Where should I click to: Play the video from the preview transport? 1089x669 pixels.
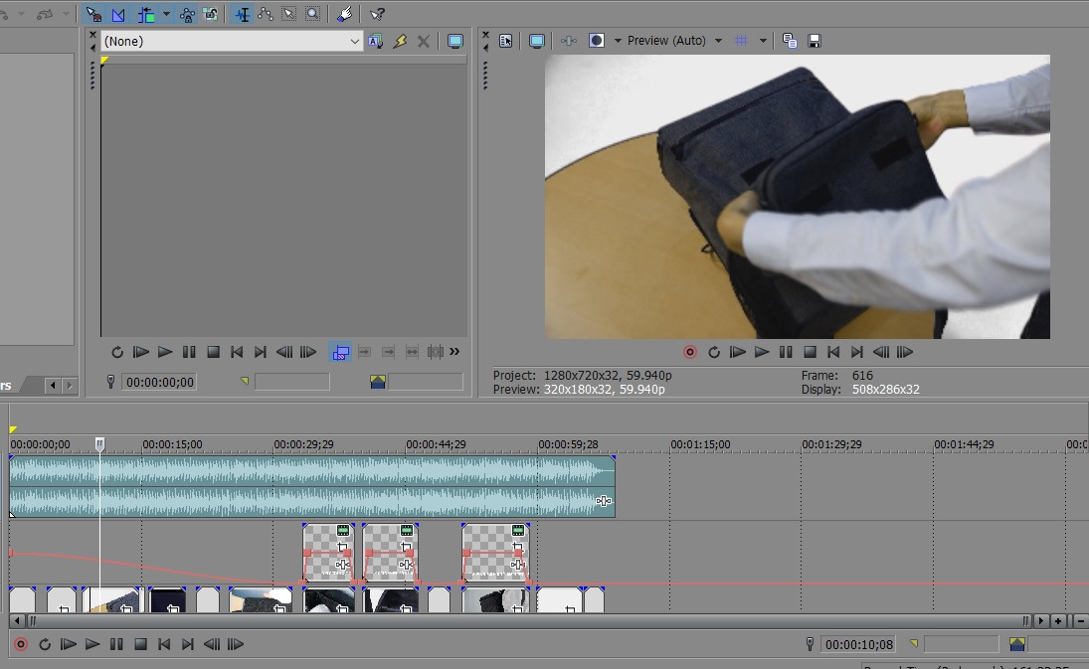click(x=762, y=352)
